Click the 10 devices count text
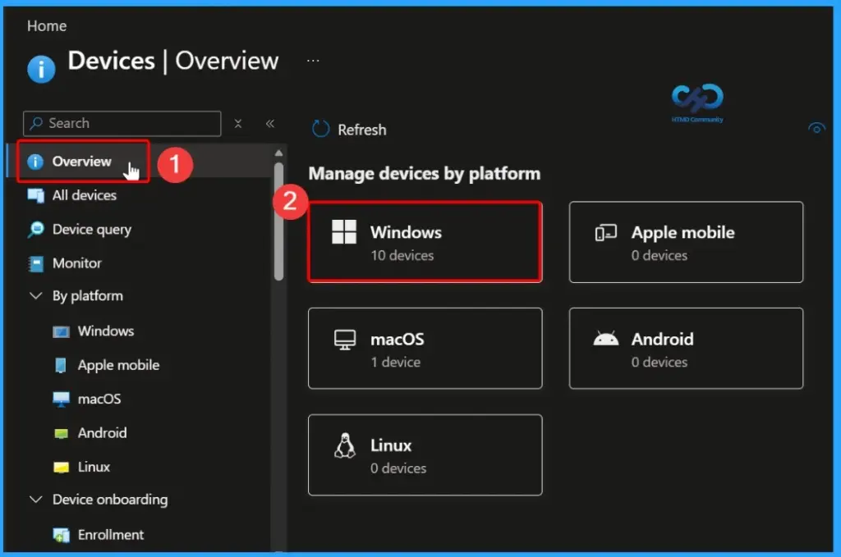 [402, 255]
